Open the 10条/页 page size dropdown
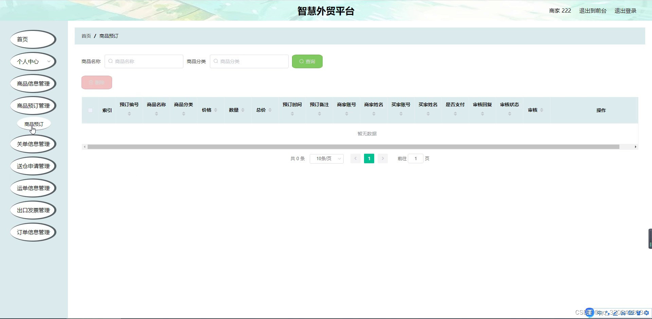Viewport: 652px width, 319px height. click(x=327, y=158)
